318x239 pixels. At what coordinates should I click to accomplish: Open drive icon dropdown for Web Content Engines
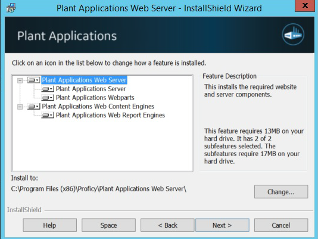click(34, 106)
